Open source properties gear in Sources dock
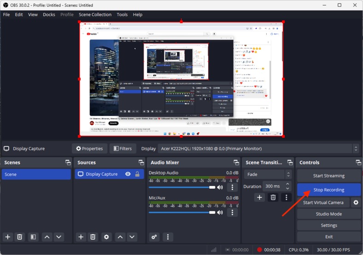Viewport: 363px width, 255px height. (106, 237)
